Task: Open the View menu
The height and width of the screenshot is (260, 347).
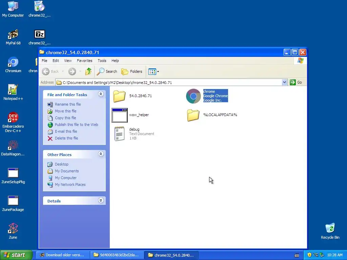Action: click(x=68, y=61)
